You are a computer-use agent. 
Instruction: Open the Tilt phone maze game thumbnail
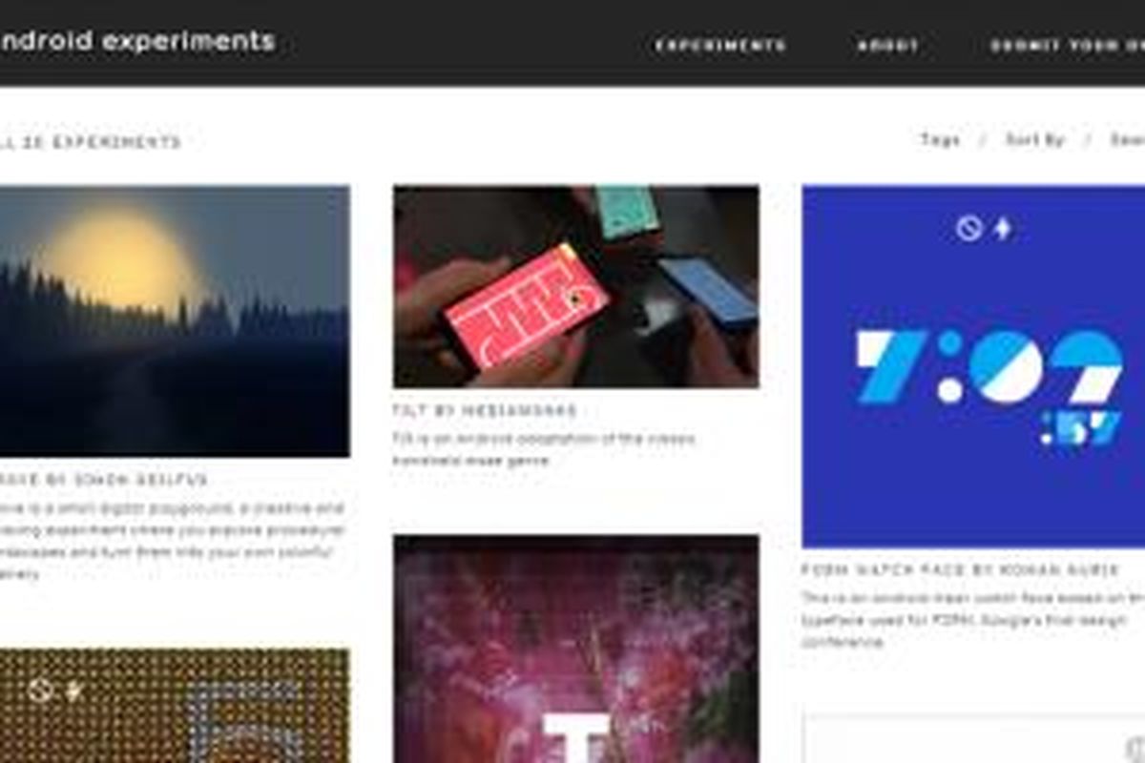pyautogui.click(x=576, y=287)
